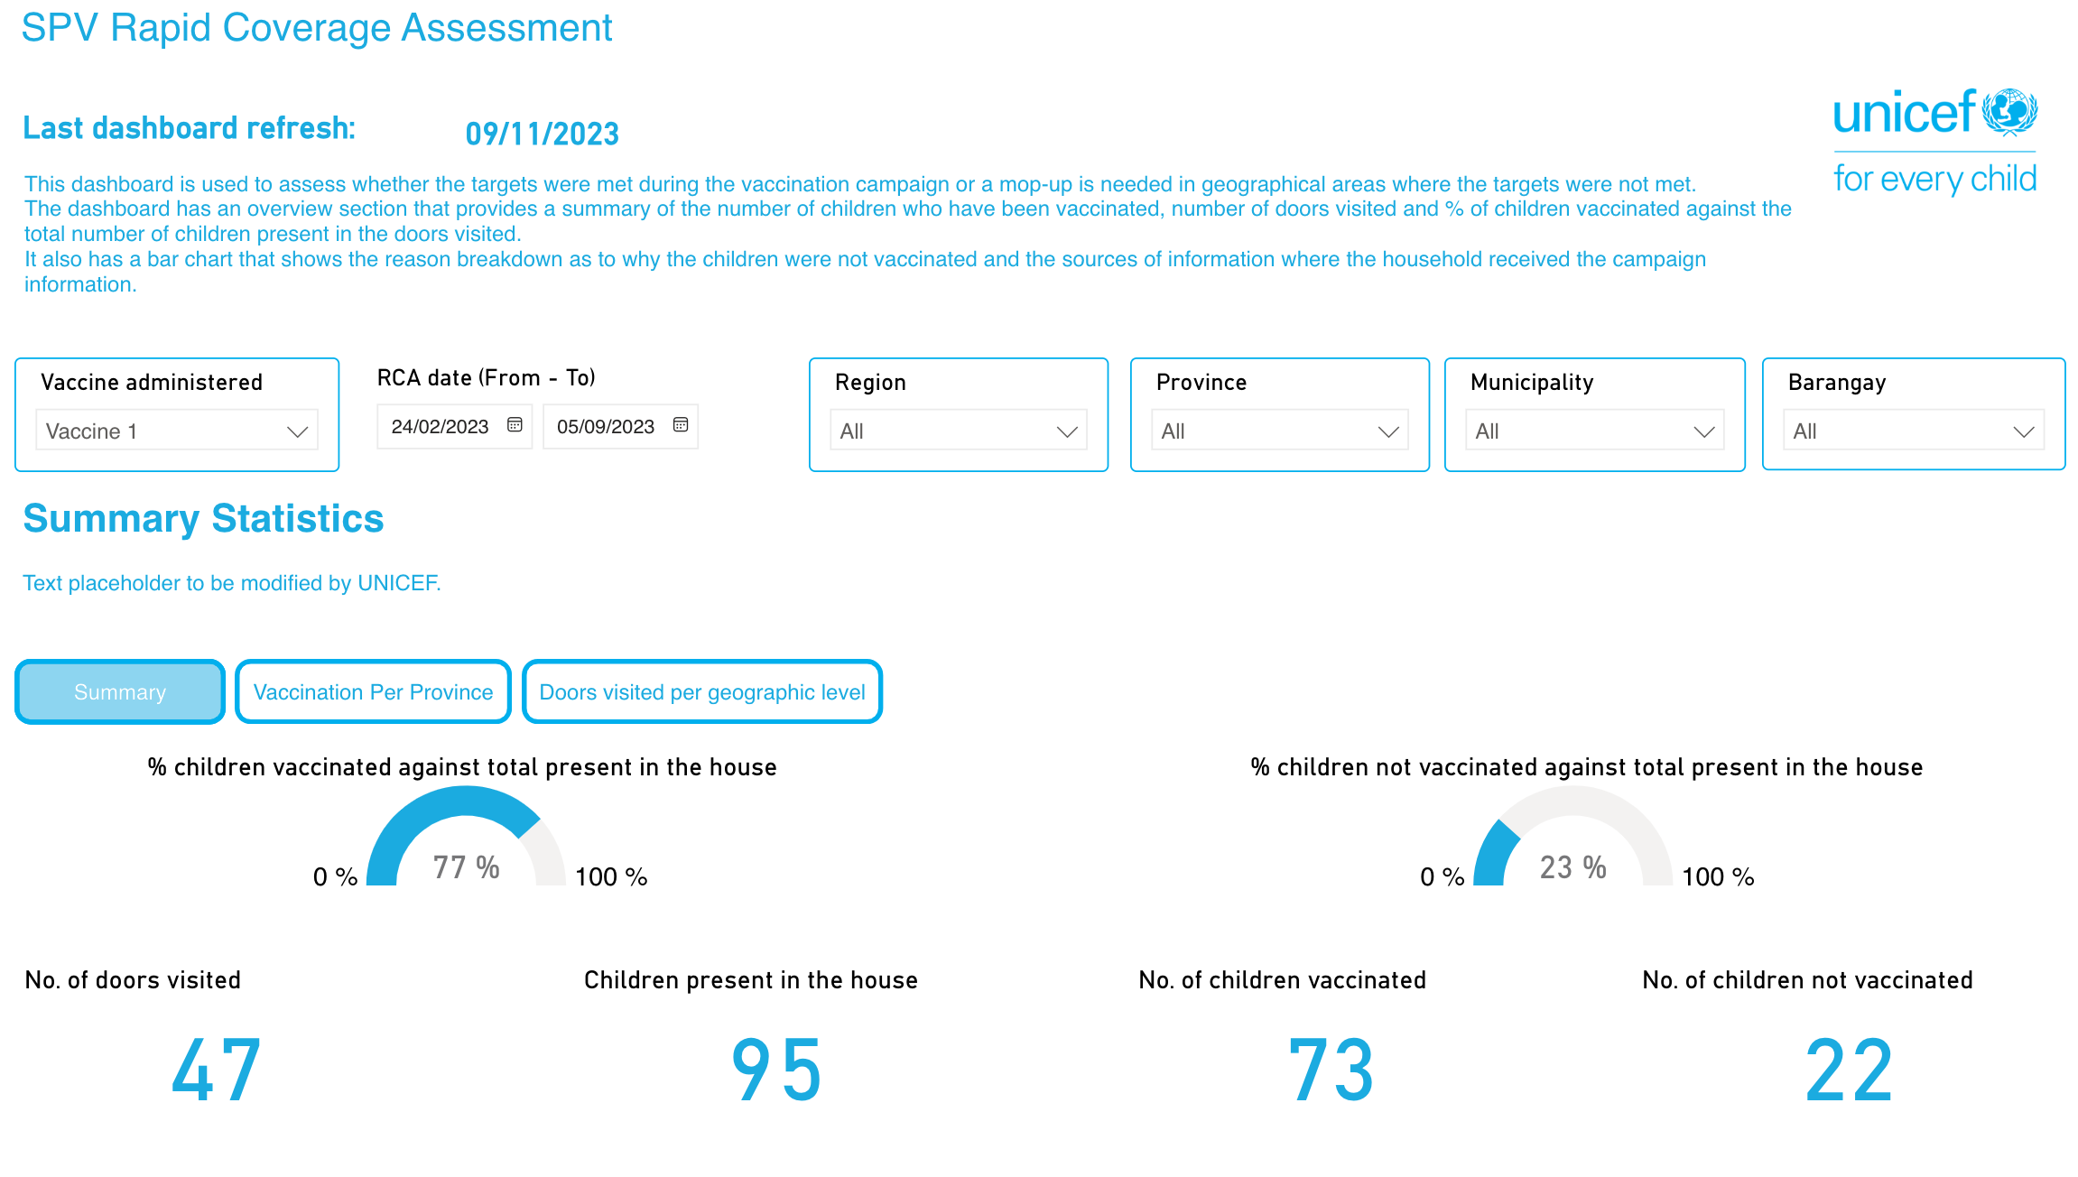Select the 77 % vaccinated gauge
The height and width of the screenshot is (1177, 2078).
point(466,837)
